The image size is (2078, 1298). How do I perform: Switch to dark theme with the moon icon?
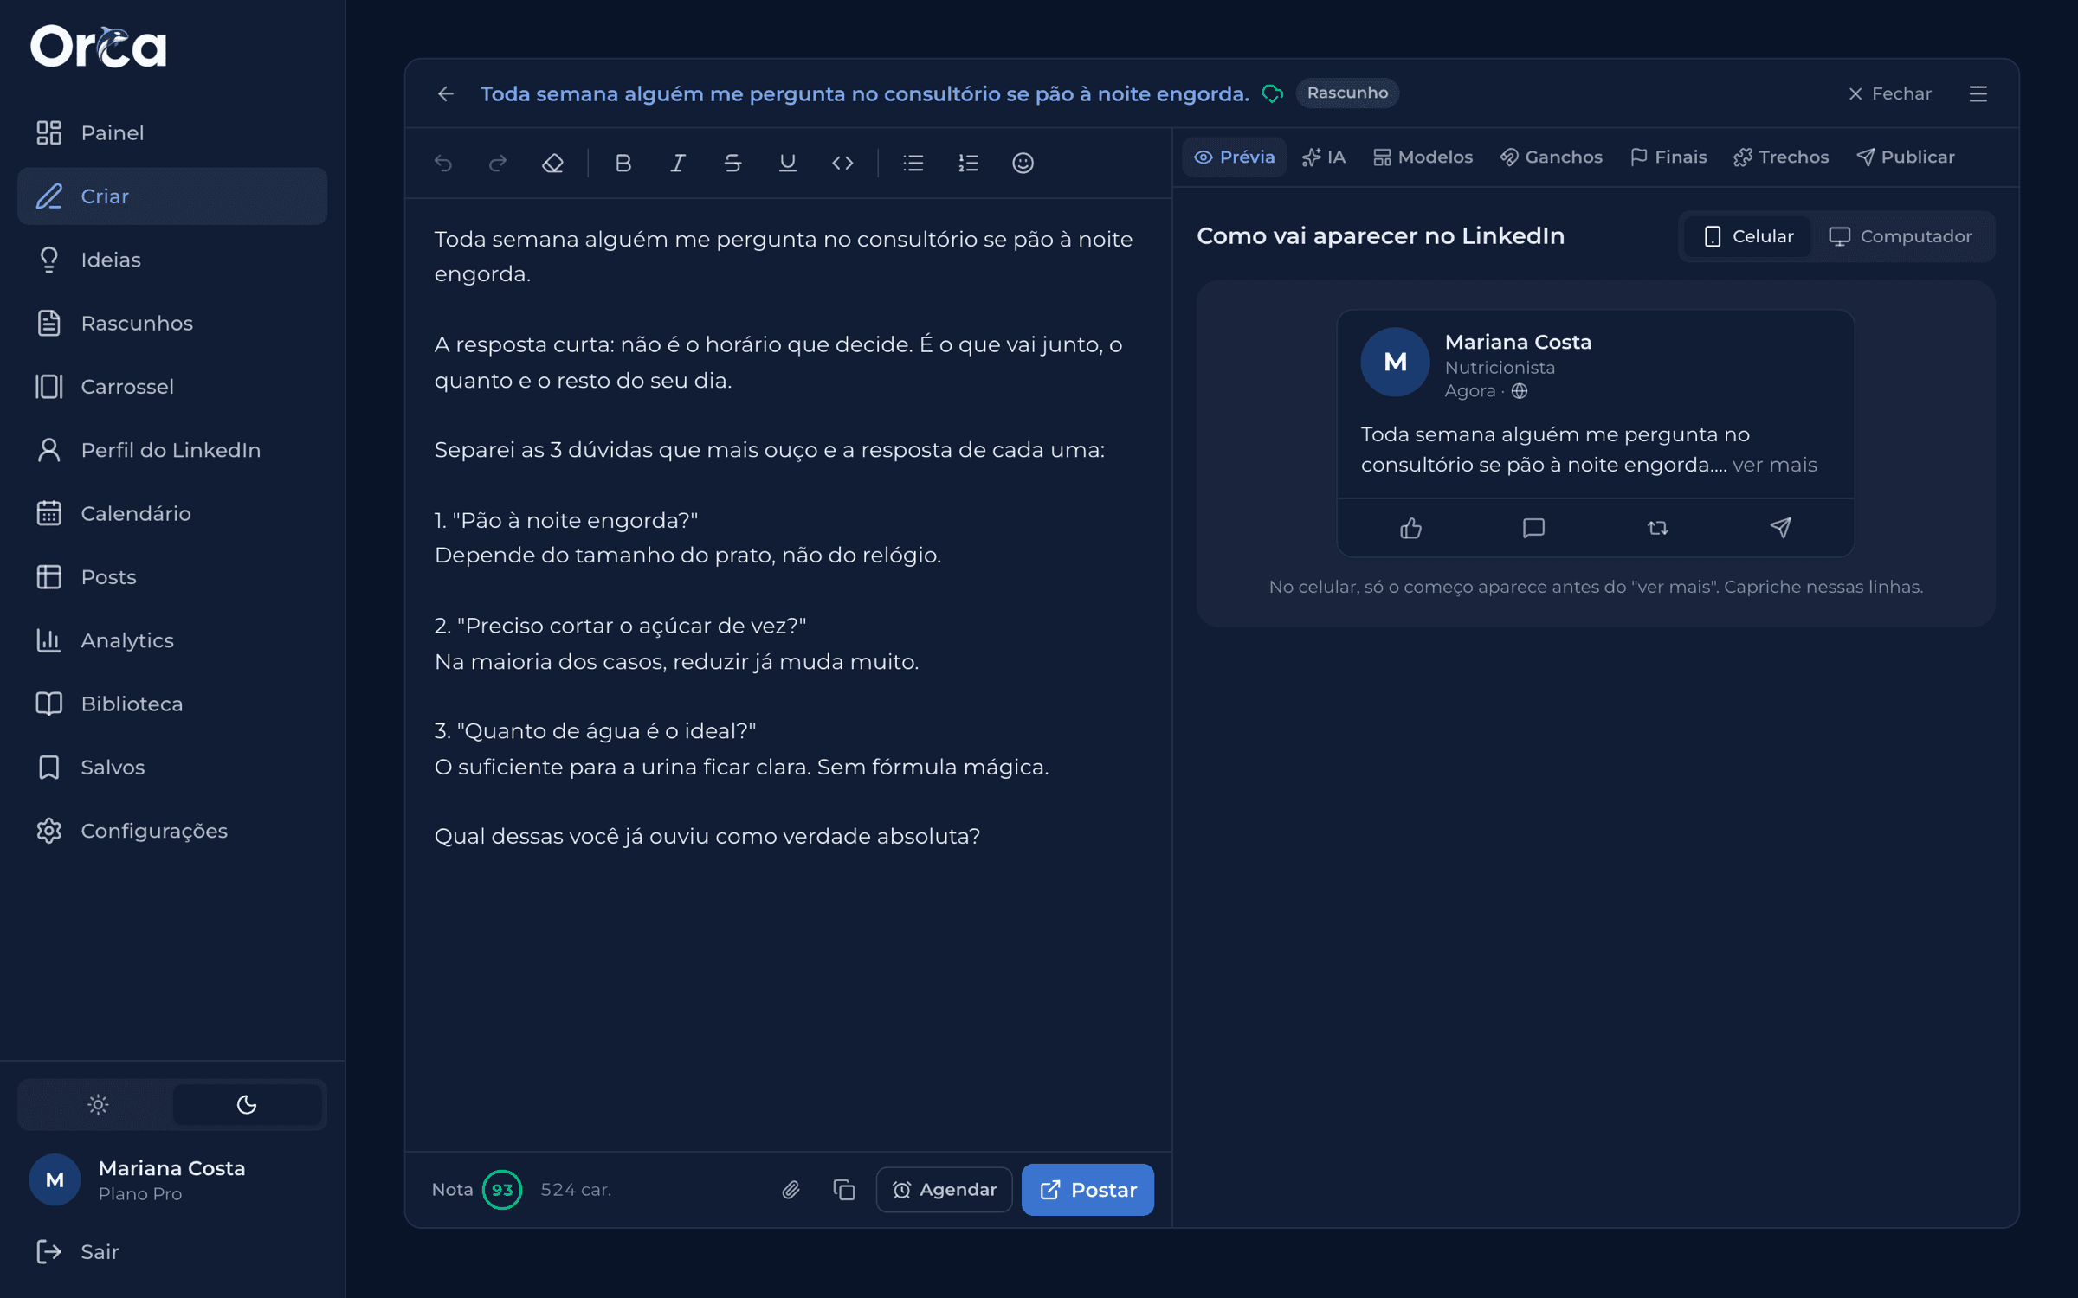click(247, 1104)
